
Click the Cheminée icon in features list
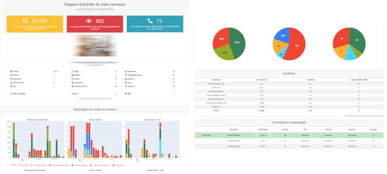click(126, 71)
